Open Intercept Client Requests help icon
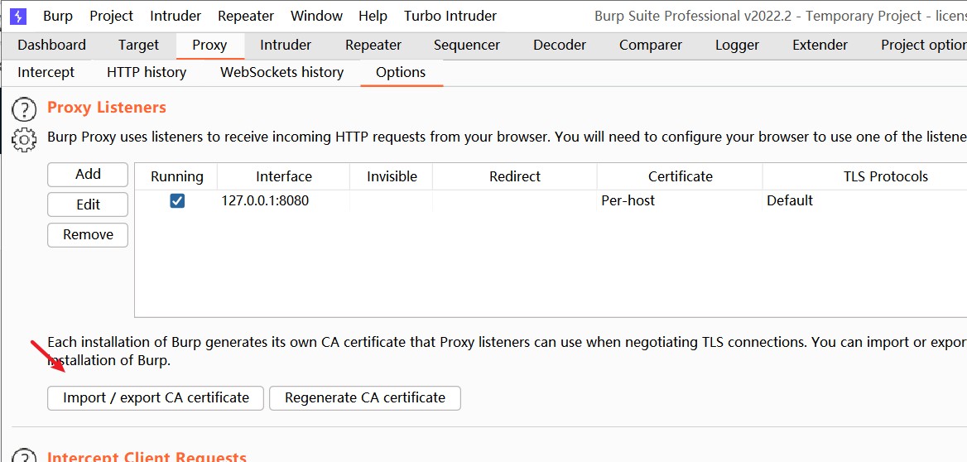967x462 pixels. click(24, 456)
